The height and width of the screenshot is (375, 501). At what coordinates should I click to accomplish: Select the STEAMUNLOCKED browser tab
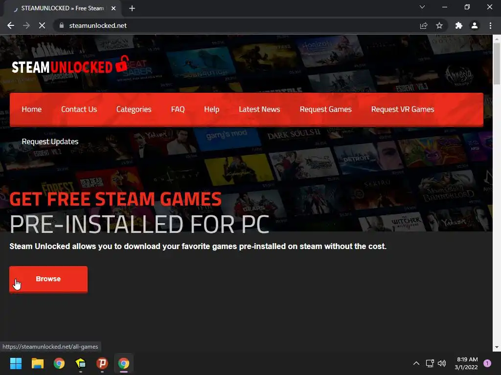point(62,8)
